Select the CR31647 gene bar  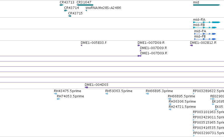85,5
